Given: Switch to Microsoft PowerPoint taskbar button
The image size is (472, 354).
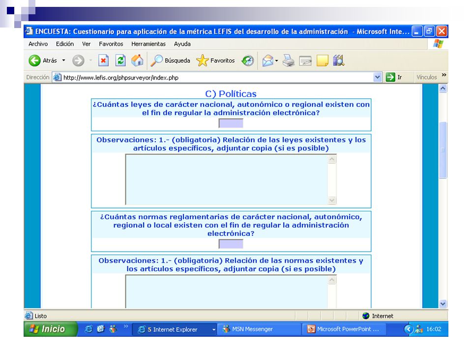Looking at the screenshot, I should pyautogui.click(x=345, y=329).
